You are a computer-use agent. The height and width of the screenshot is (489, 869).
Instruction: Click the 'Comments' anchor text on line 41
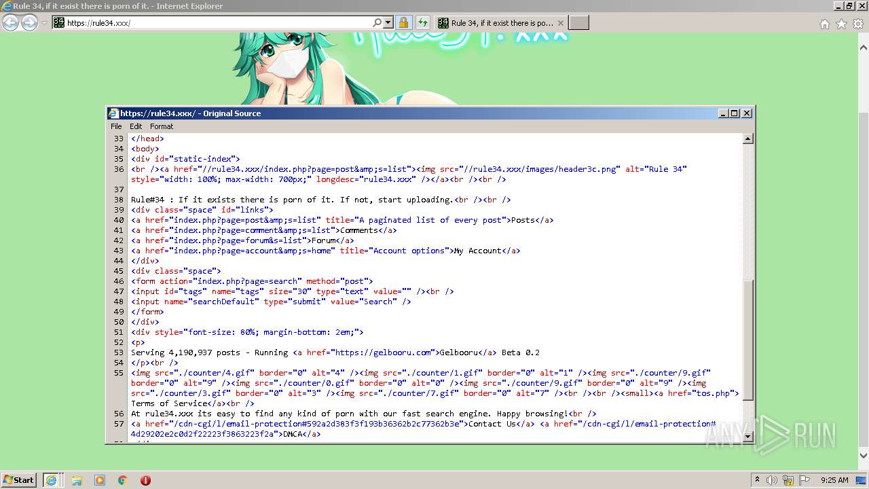click(x=359, y=230)
